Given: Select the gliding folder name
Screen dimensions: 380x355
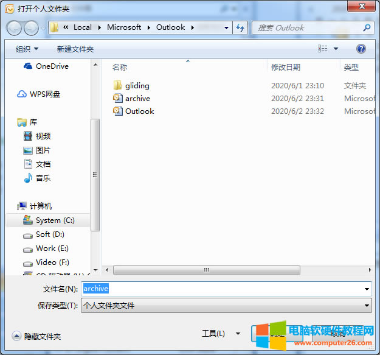Looking at the screenshot, I should click(137, 86).
